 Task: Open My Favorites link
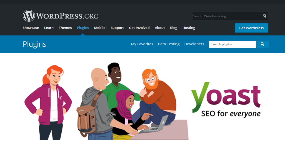click(x=142, y=44)
